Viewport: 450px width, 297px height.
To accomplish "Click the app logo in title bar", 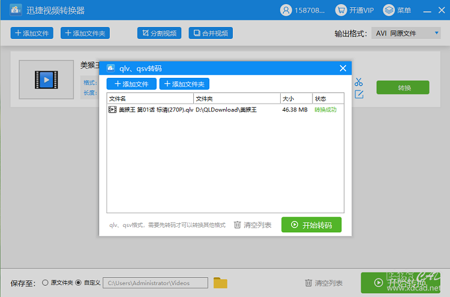I will (x=16, y=10).
